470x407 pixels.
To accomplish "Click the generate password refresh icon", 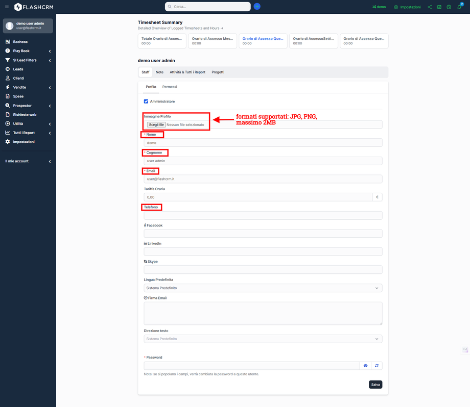I will (377, 366).
